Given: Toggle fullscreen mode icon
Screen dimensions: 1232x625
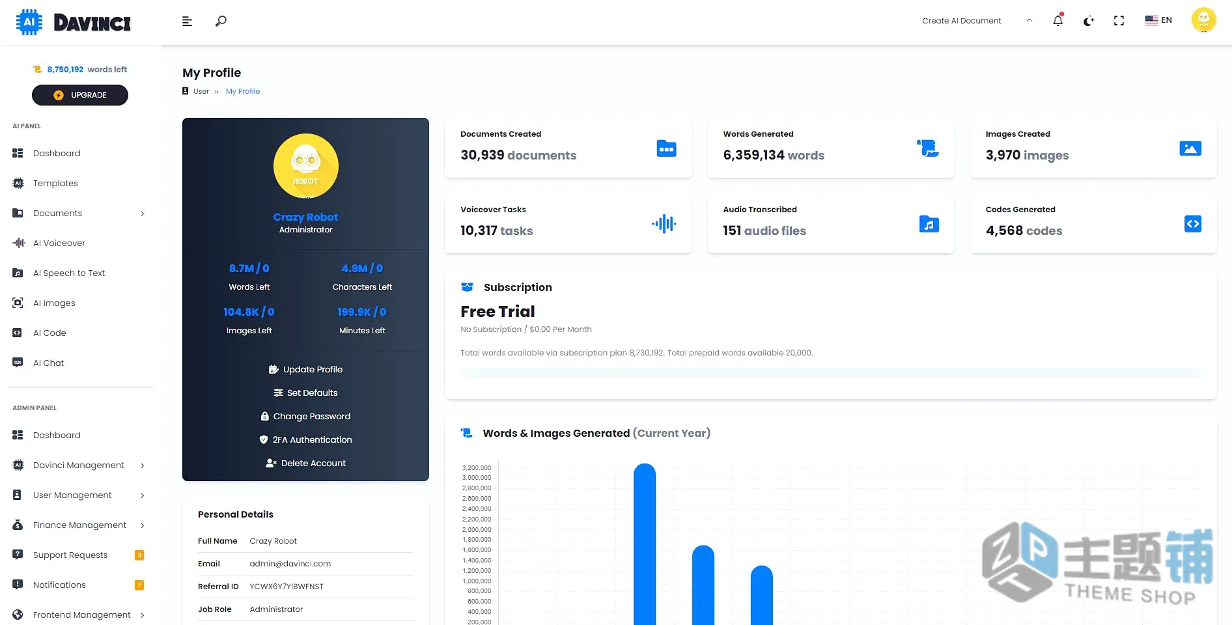Looking at the screenshot, I should [1119, 21].
